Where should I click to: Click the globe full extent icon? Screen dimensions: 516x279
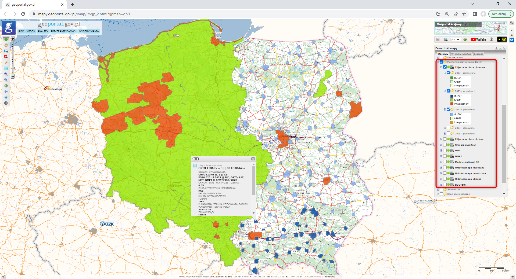click(6, 86)
